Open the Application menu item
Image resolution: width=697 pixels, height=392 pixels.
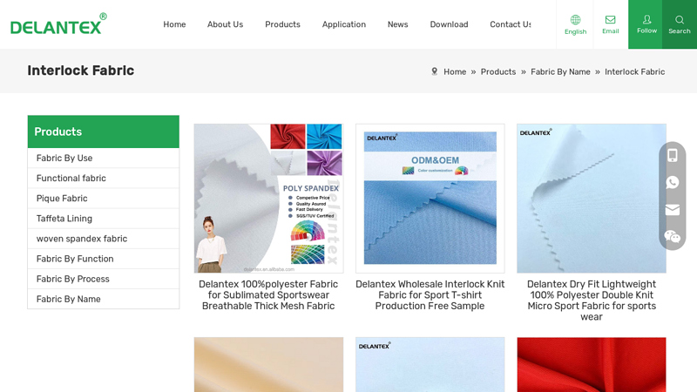[x=343, y=24]
